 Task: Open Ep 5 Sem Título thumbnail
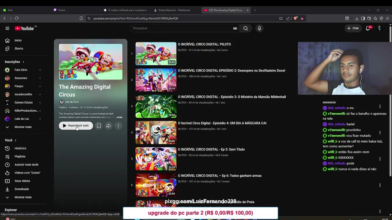pos(156,159)
